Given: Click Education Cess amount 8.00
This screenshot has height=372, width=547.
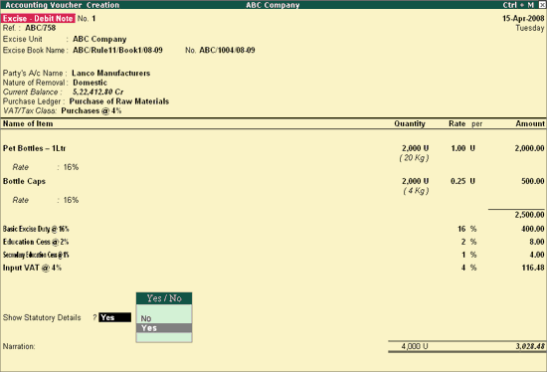Looking at the screenshot, I should 537,242.
